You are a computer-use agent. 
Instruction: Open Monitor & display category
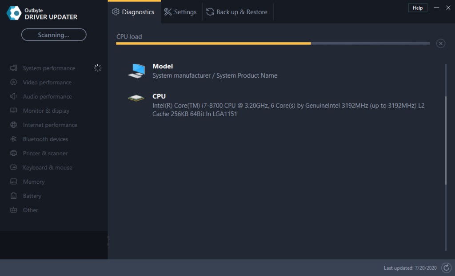click(46, 111)
